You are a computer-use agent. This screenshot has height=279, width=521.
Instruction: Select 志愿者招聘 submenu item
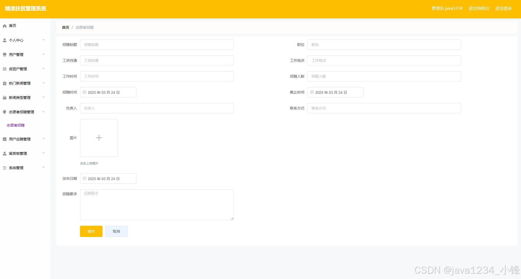[16, 125]
